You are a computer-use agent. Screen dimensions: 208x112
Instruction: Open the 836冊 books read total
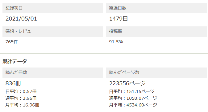click(x=13, y=83)
